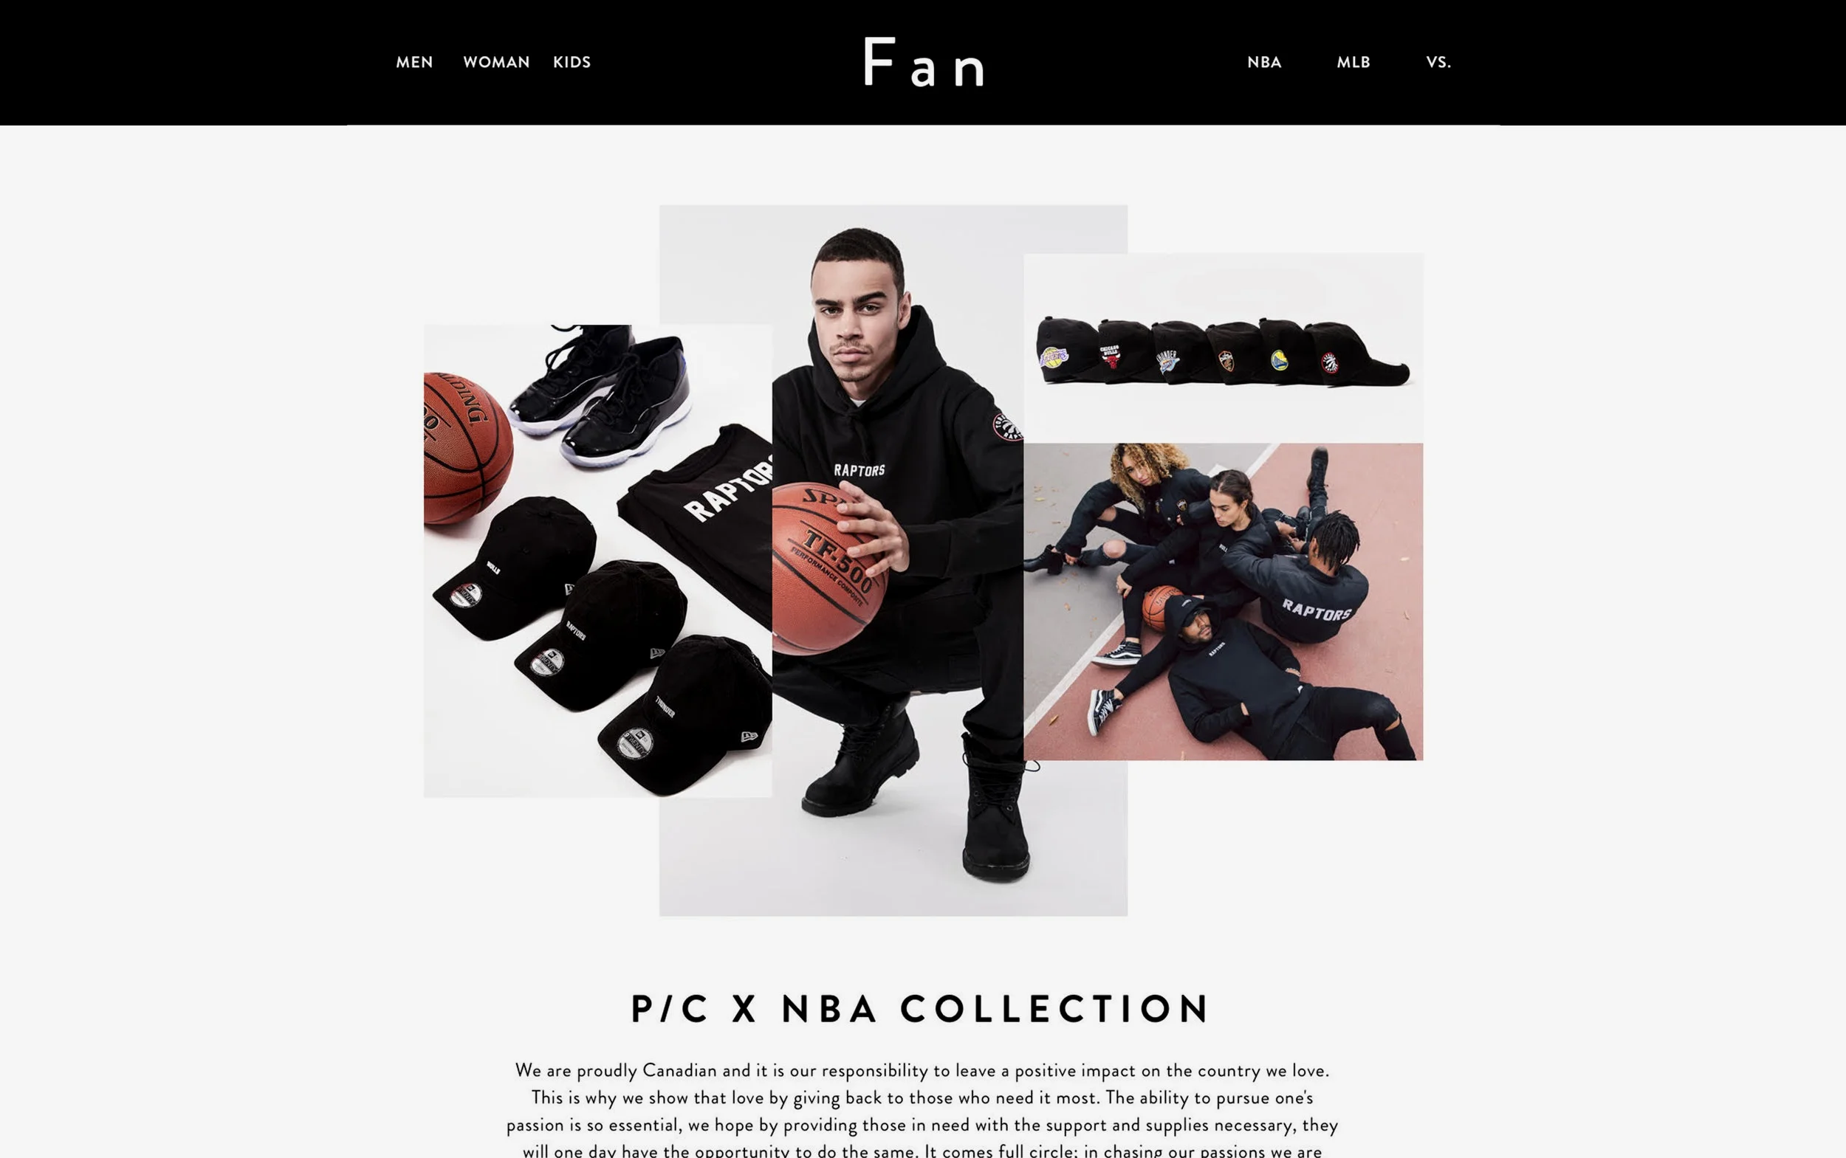Open the flat-lay photo of caps and sneakers

pos(597,562)
